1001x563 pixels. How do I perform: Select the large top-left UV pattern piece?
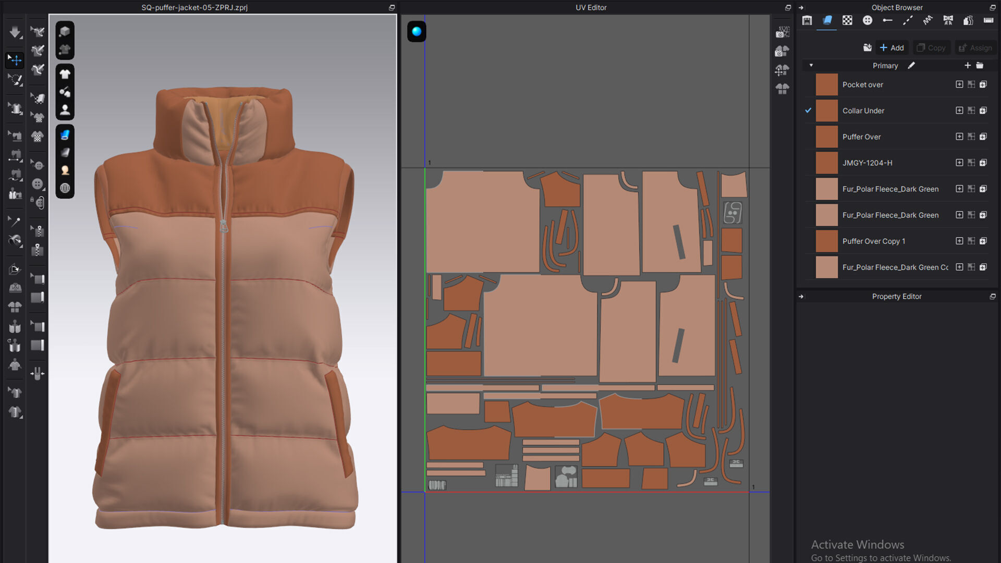[x=482, y=222]
